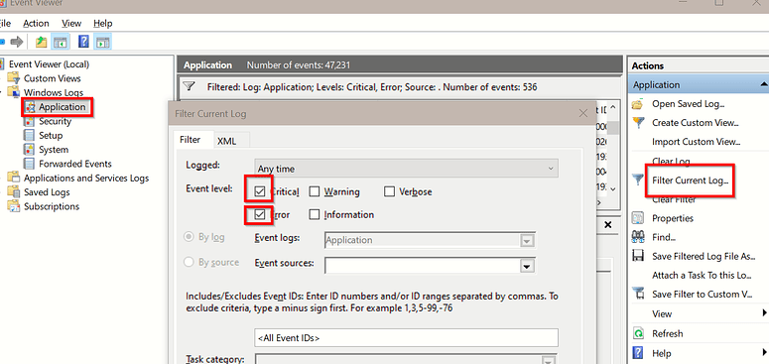Click the Open Saved Log folder icon
Viewport: 769px width, 364px height.
(638, 104)
